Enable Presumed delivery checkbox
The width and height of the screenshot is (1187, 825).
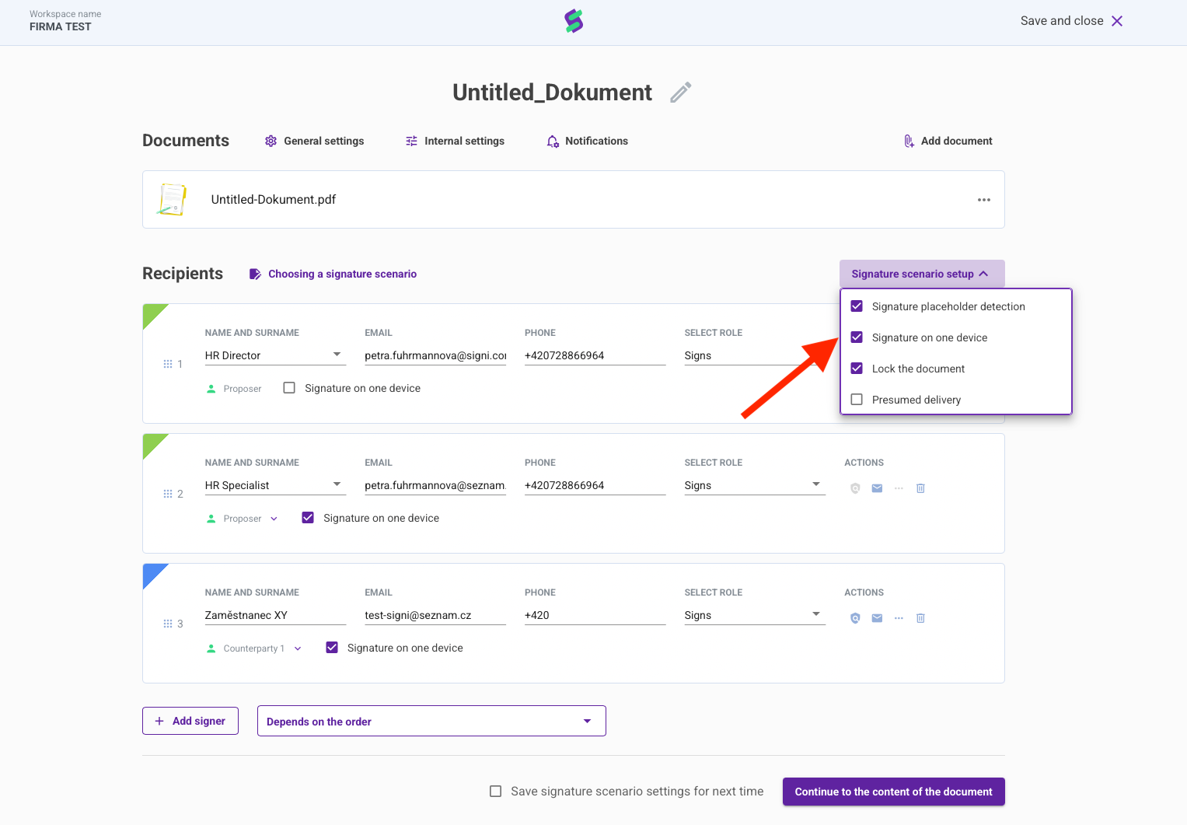click(857, 399)
